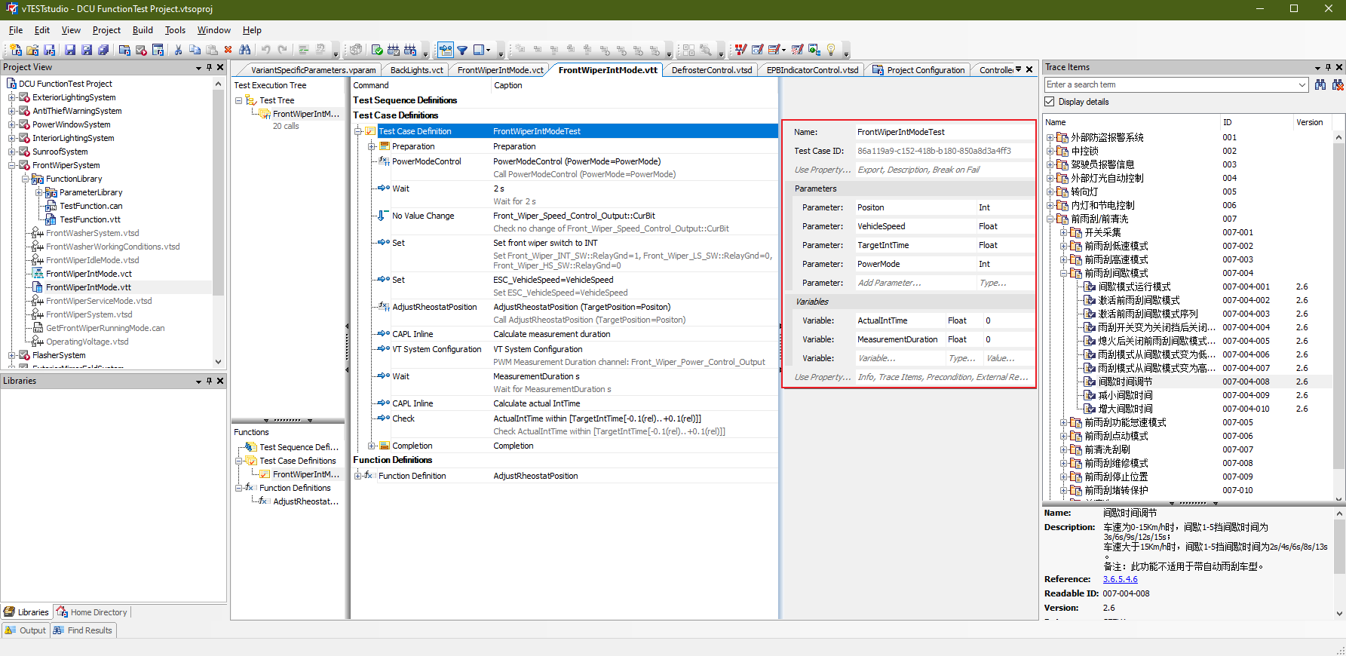This screenshot has height=656, width=1346.
Task: Expand the 外部防盗报警系统 trace item
Action: click(1050, 137)
